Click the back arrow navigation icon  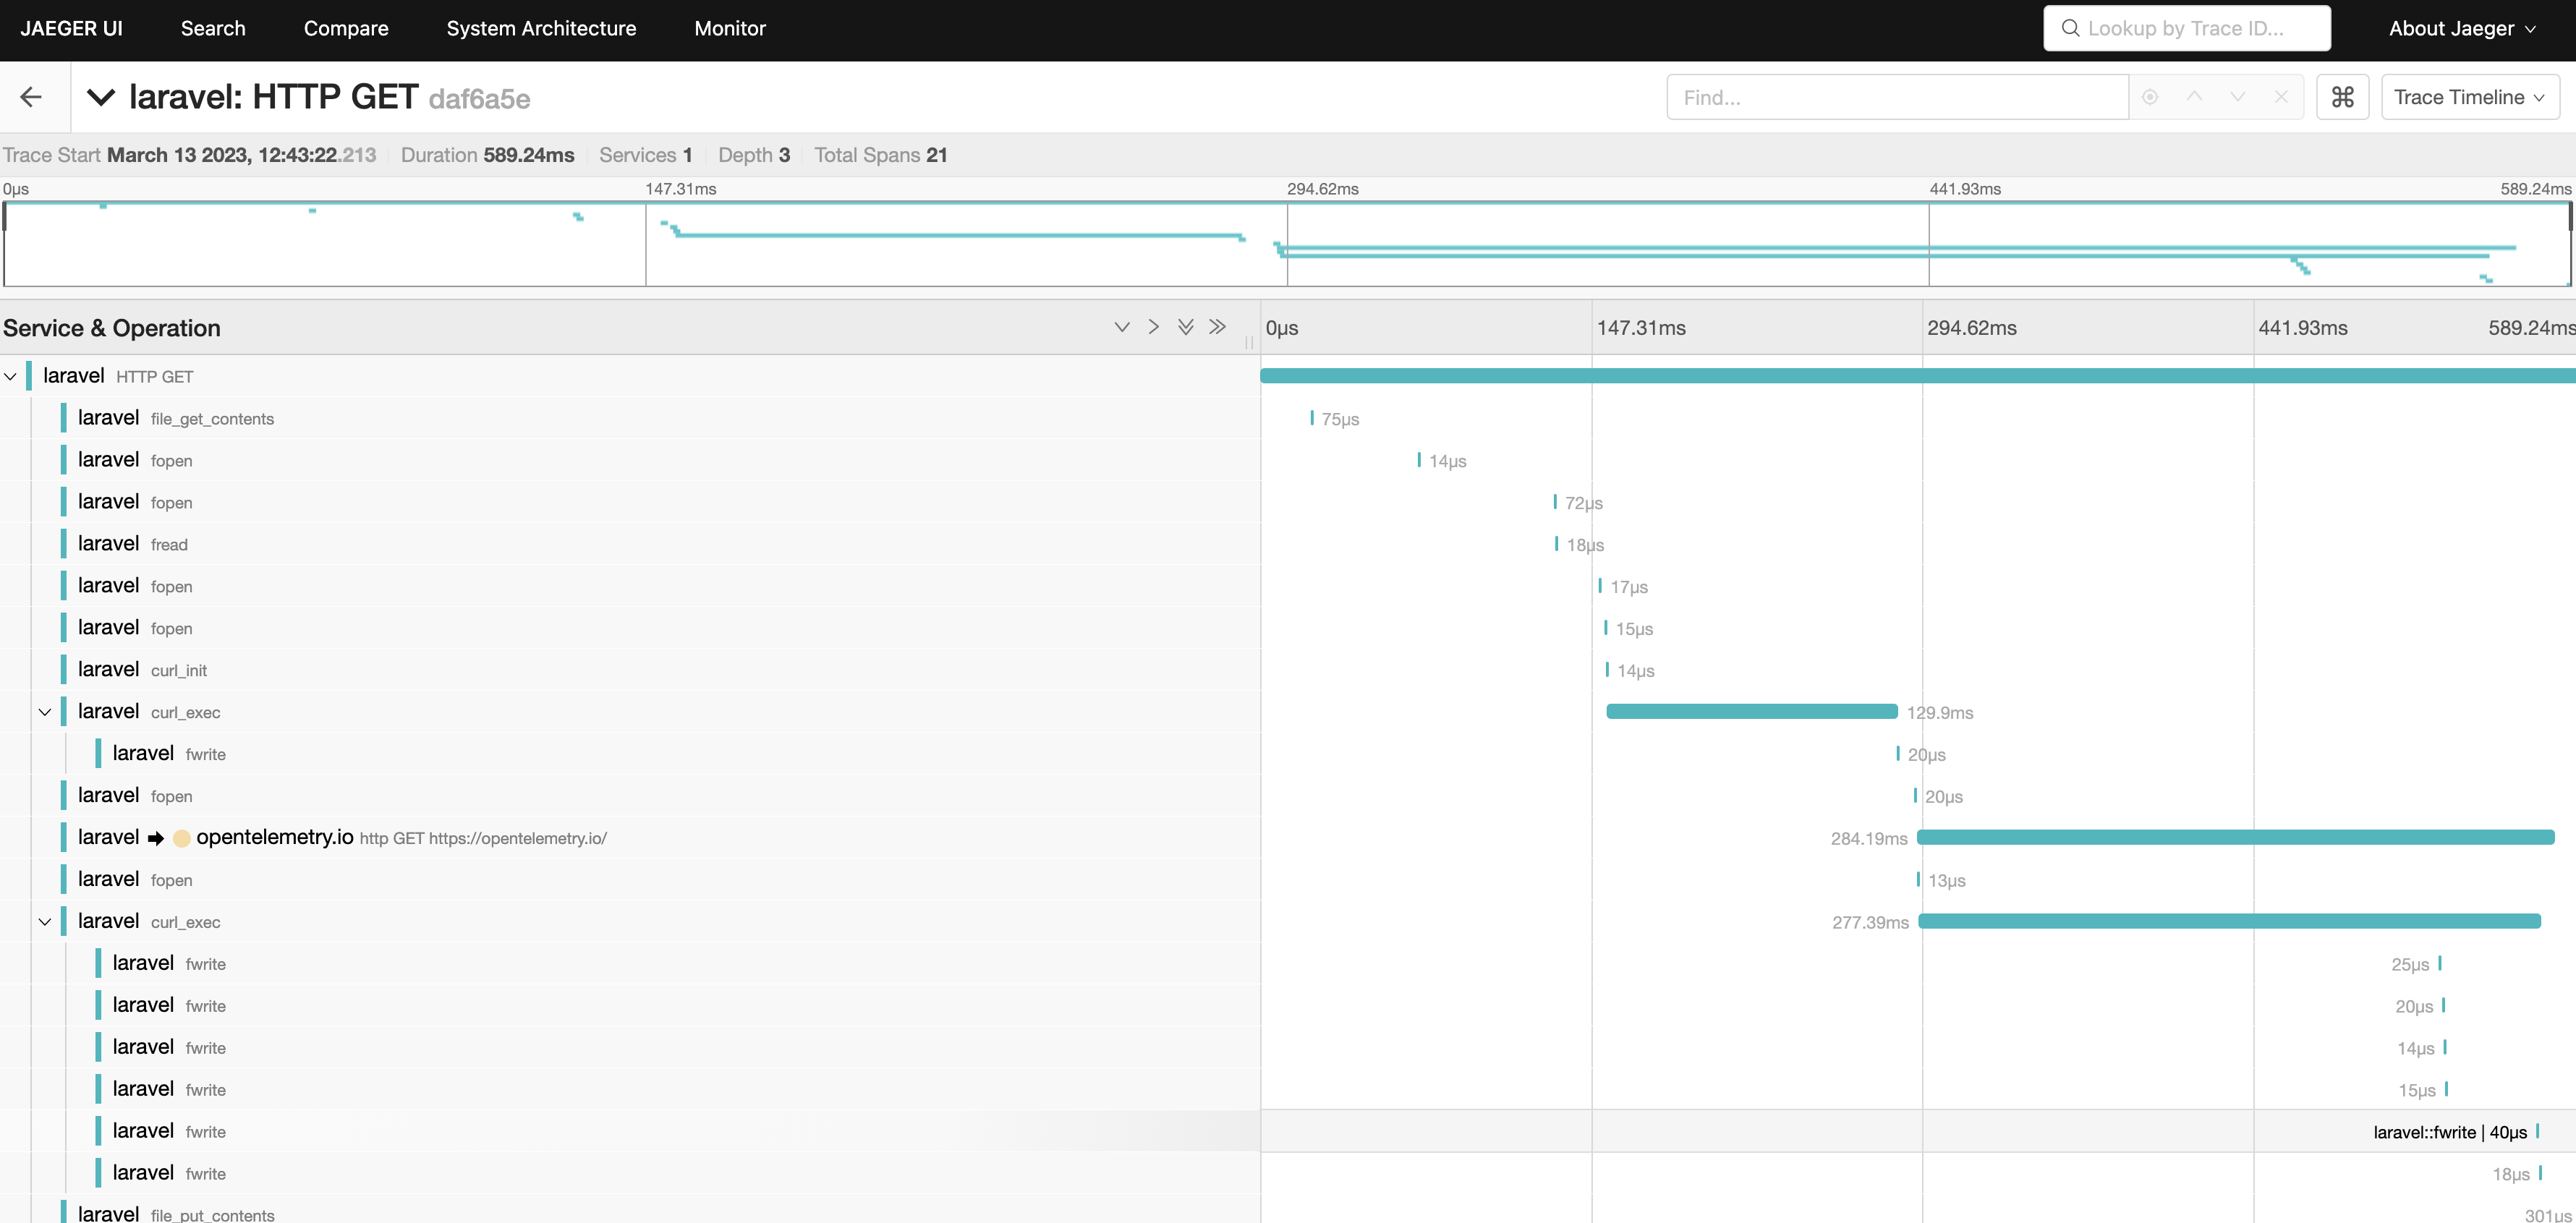point(33,97)
